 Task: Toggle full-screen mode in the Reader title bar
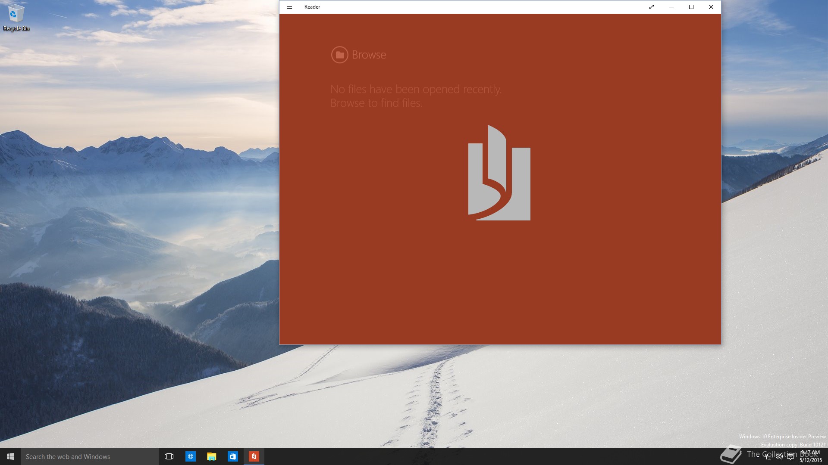coord(652,7)
